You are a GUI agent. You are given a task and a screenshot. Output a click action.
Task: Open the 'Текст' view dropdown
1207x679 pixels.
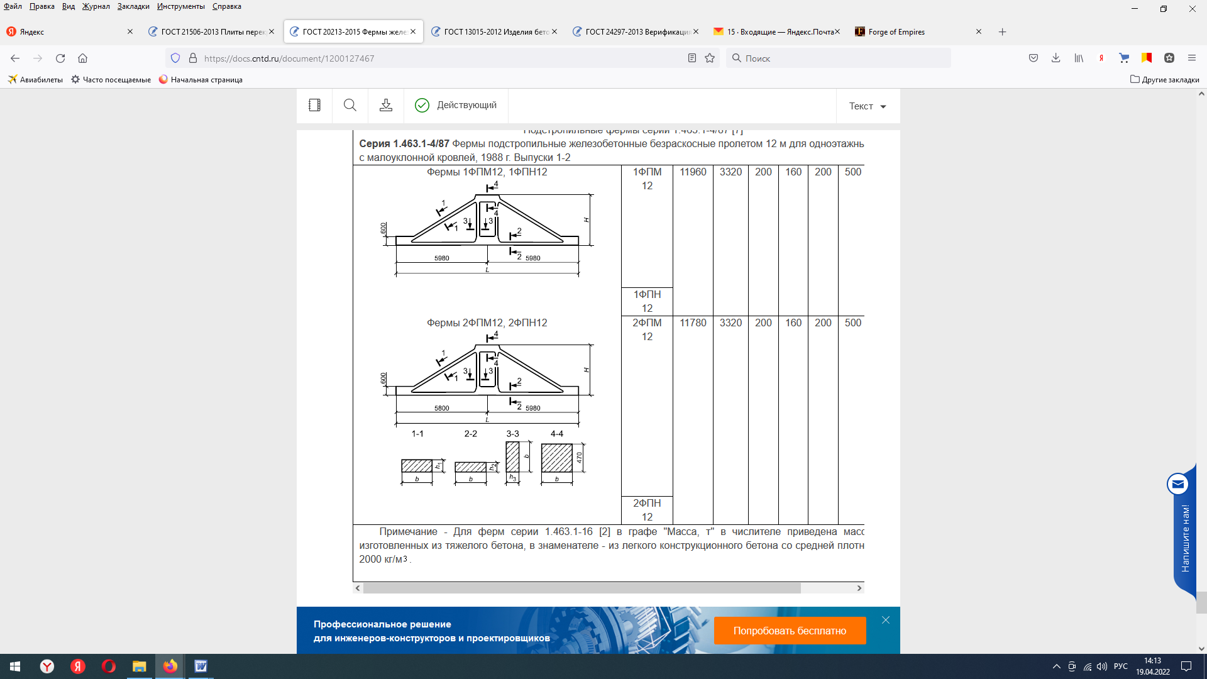(x=868, y=106)
